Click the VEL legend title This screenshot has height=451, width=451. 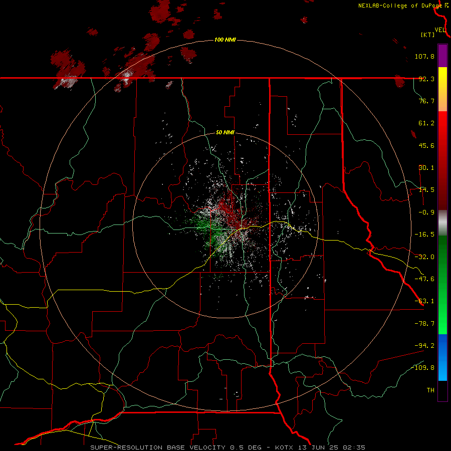pyautogui.click(x=440, y=30)
